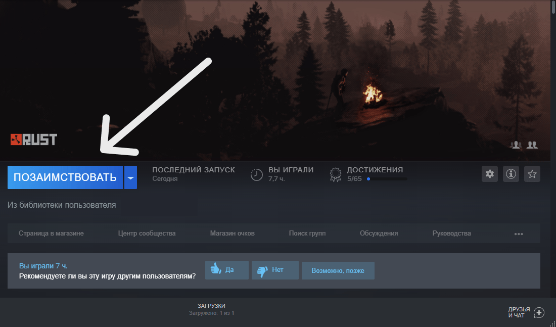Show game info icon
The height and width of the screenshot is (327, 556).
pos(511,174)
